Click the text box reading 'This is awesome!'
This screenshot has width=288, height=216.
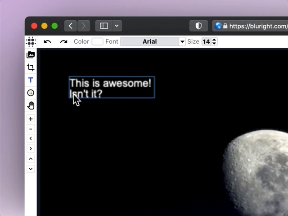pos(112,87)
